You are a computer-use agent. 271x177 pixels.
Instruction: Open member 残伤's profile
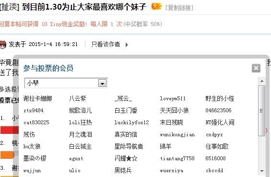click(29, 134)
